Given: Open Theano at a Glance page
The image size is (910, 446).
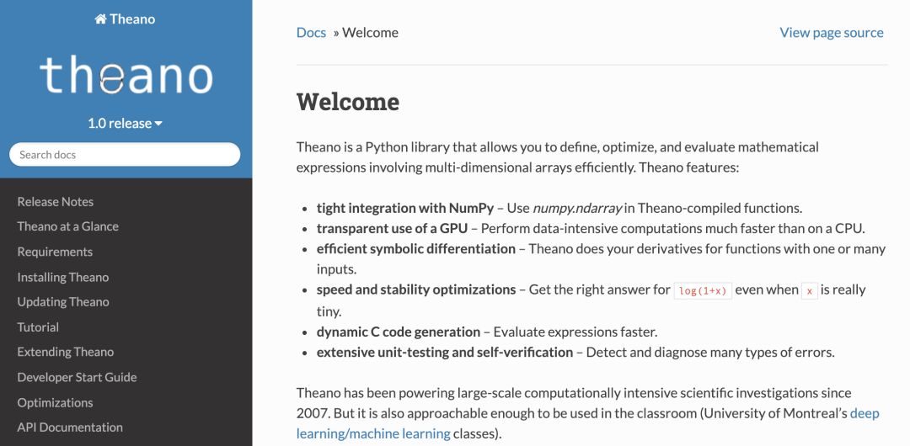Looking at the screenshot, I should (68, 226).
